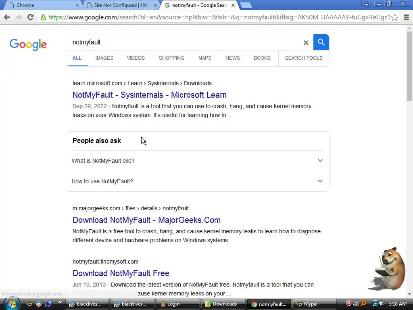
Task: Click the learn.microsoft.com breadcrumb text
Action: point(142,83)
